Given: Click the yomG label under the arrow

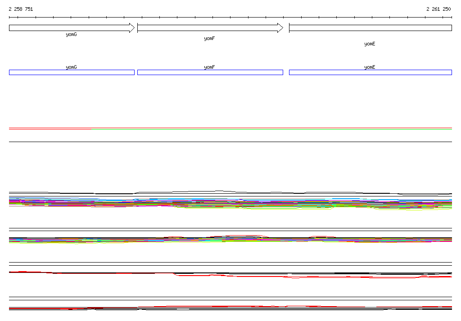Looking at the screenshot, I should click(x=71, y=35).
